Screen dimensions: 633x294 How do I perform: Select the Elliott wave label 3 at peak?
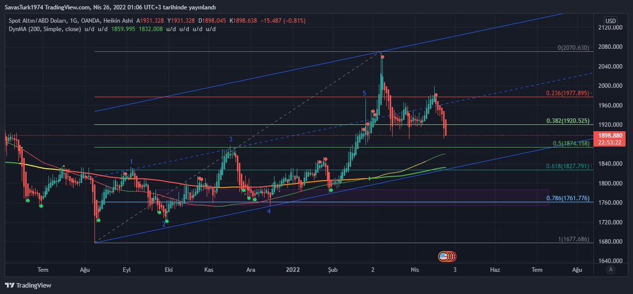(x=231, y=139)
